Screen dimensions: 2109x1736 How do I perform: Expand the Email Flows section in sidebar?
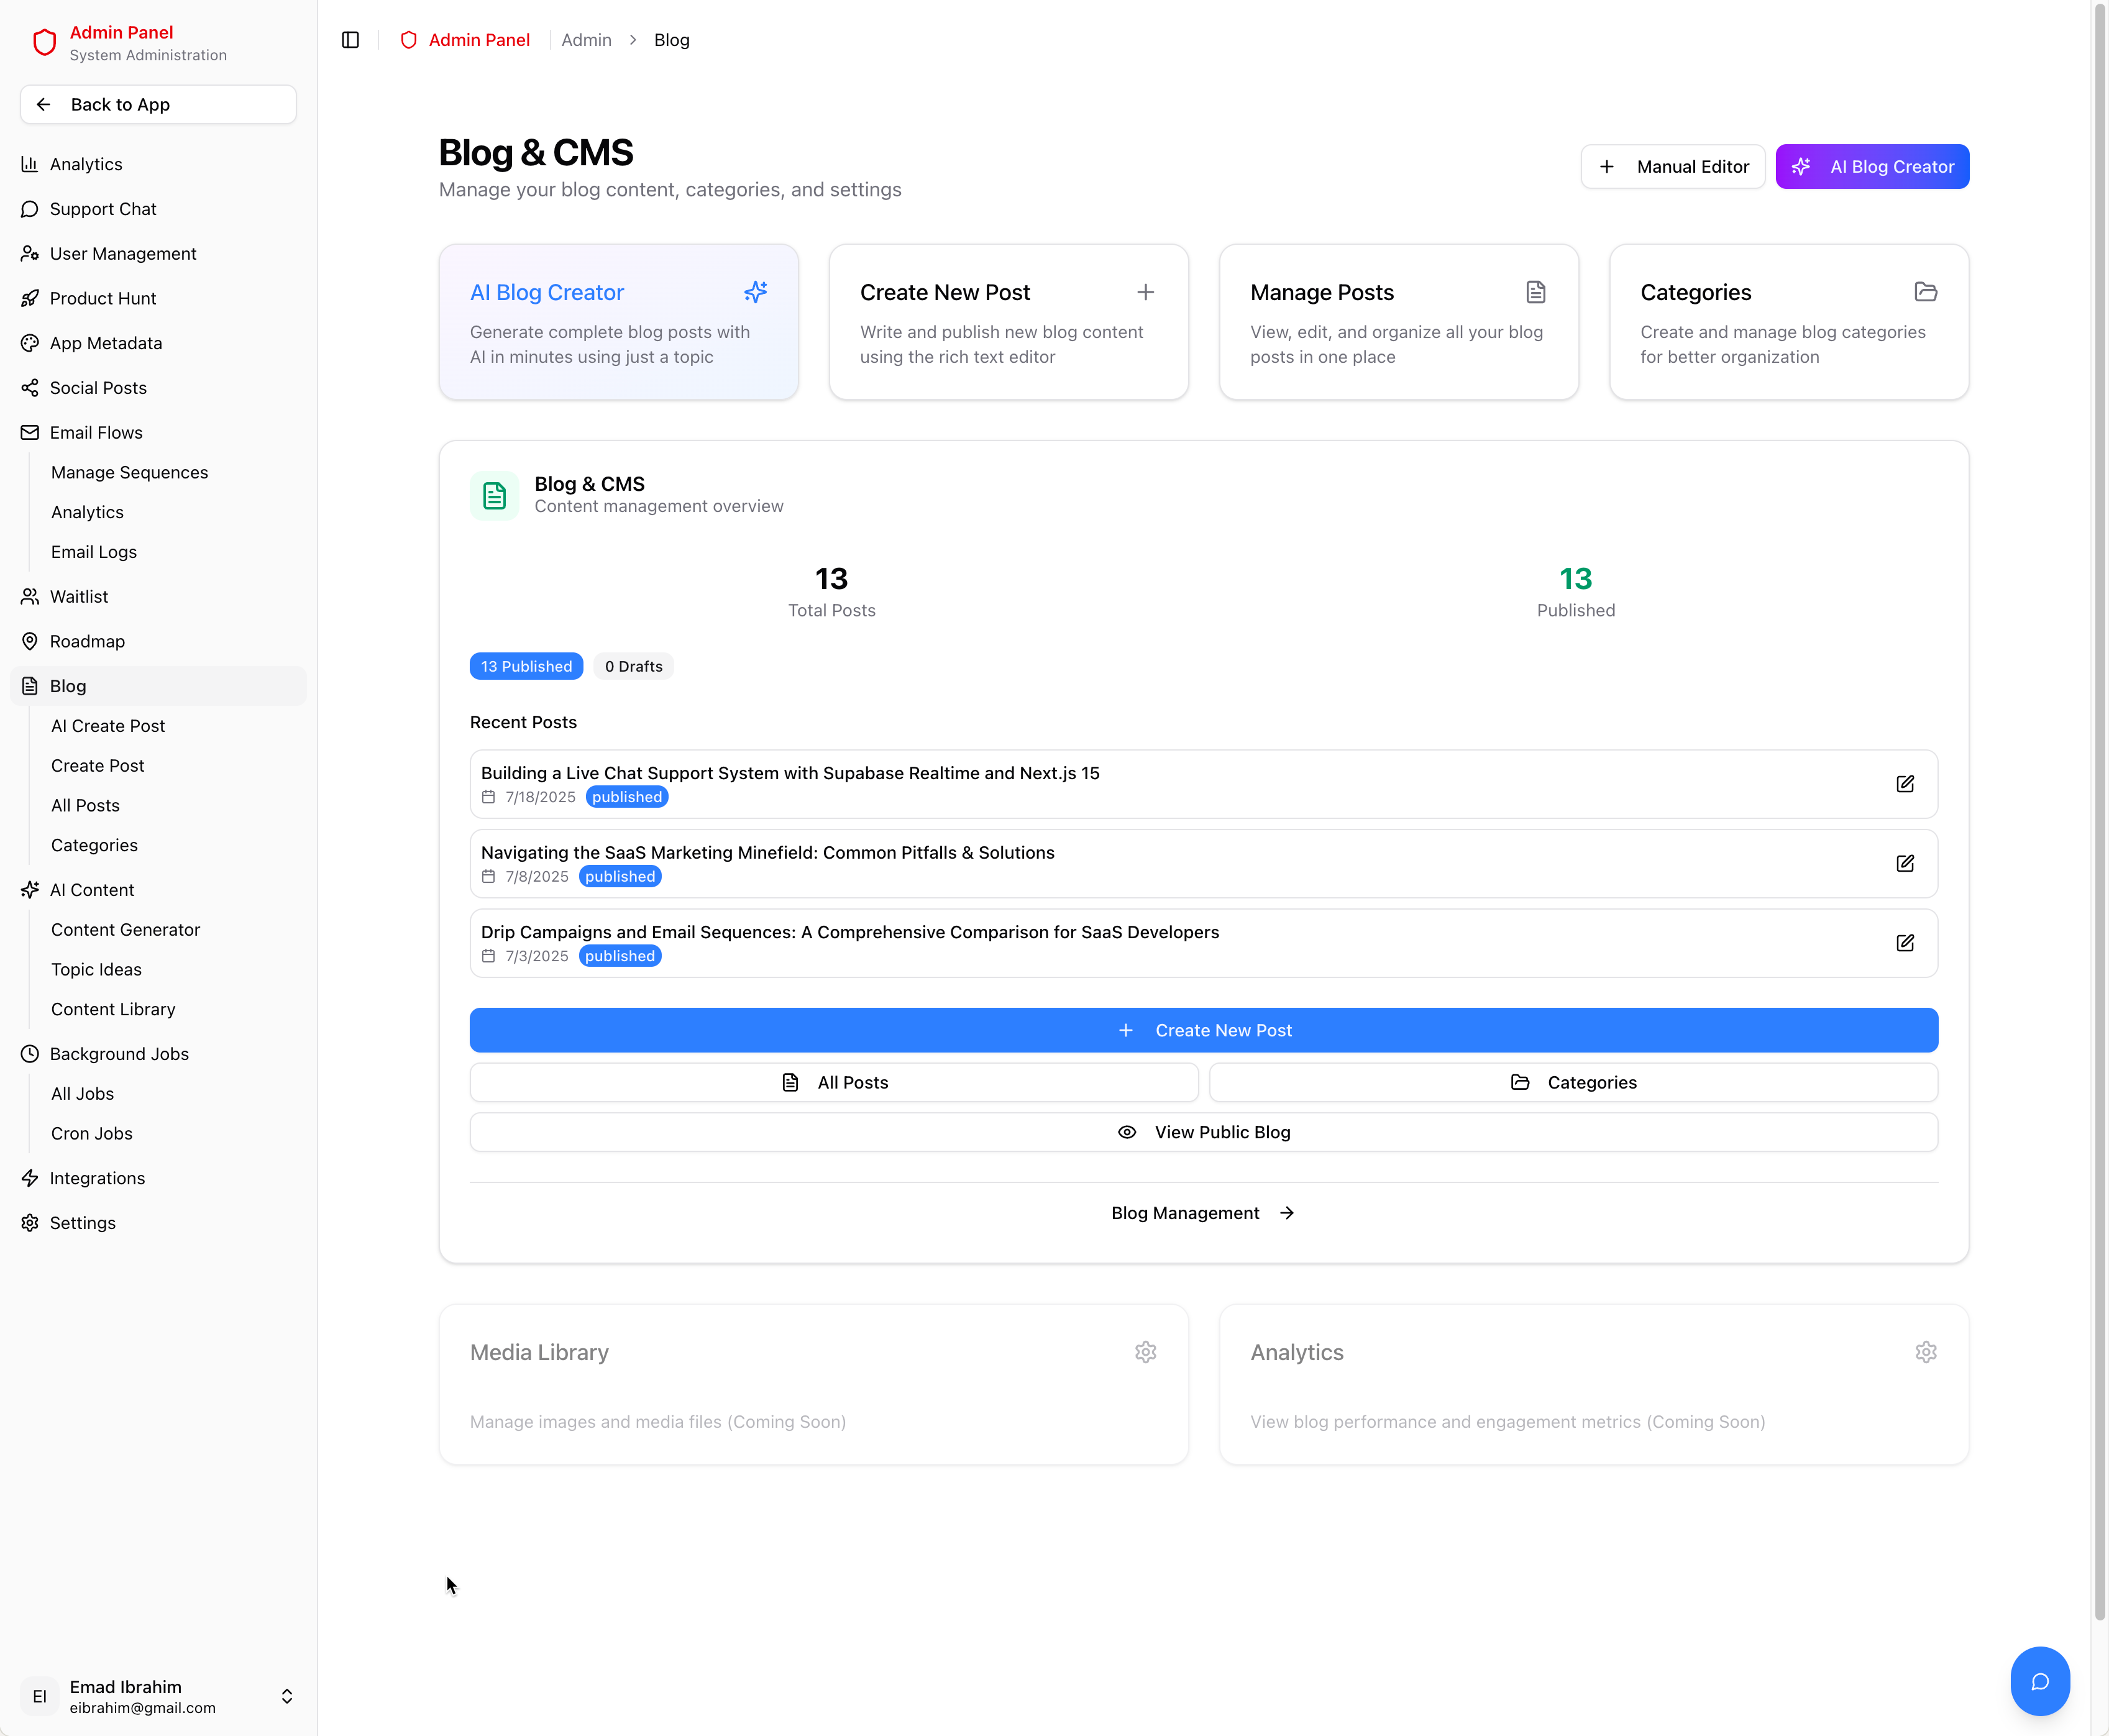point(96,432)
